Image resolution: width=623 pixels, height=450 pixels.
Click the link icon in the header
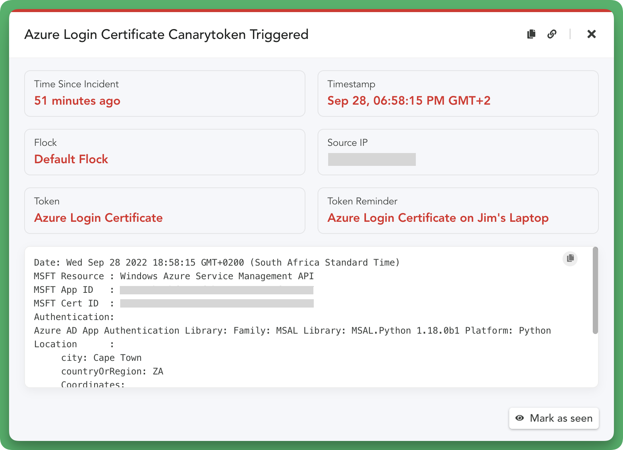click(552, 34)
